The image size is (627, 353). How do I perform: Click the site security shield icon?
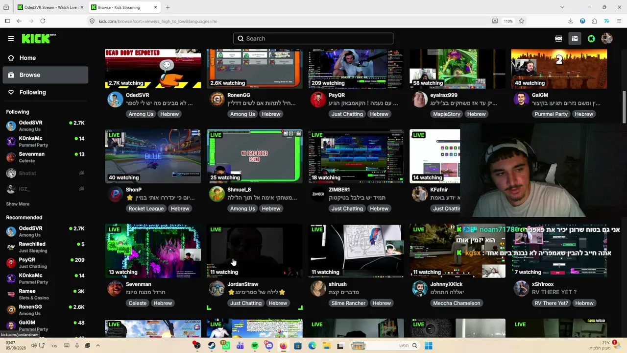92,21
